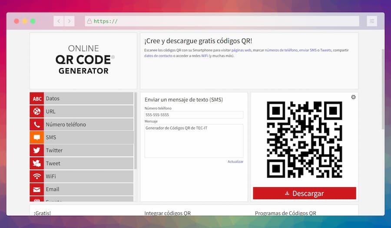Select the ABC Datos icon
The image size is (391, 228).
point(37,99)
